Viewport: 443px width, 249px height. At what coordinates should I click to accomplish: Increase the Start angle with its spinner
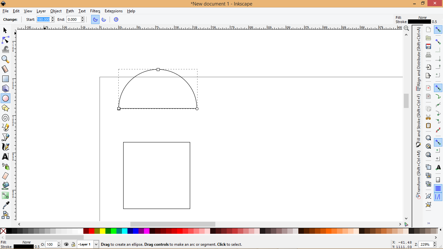click(53, 18)
